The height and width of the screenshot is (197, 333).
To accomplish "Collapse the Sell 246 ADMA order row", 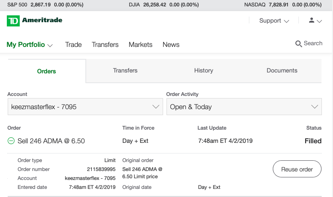I will (x=11, y=141).
